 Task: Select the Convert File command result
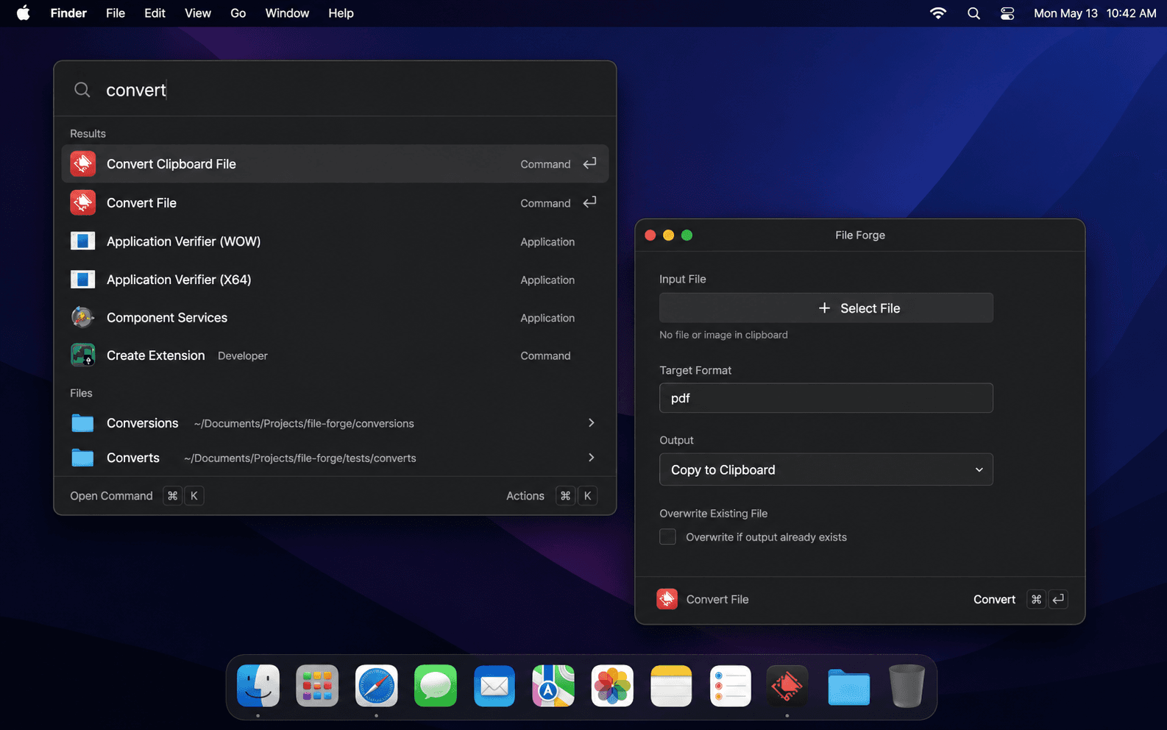pos(335,202)
